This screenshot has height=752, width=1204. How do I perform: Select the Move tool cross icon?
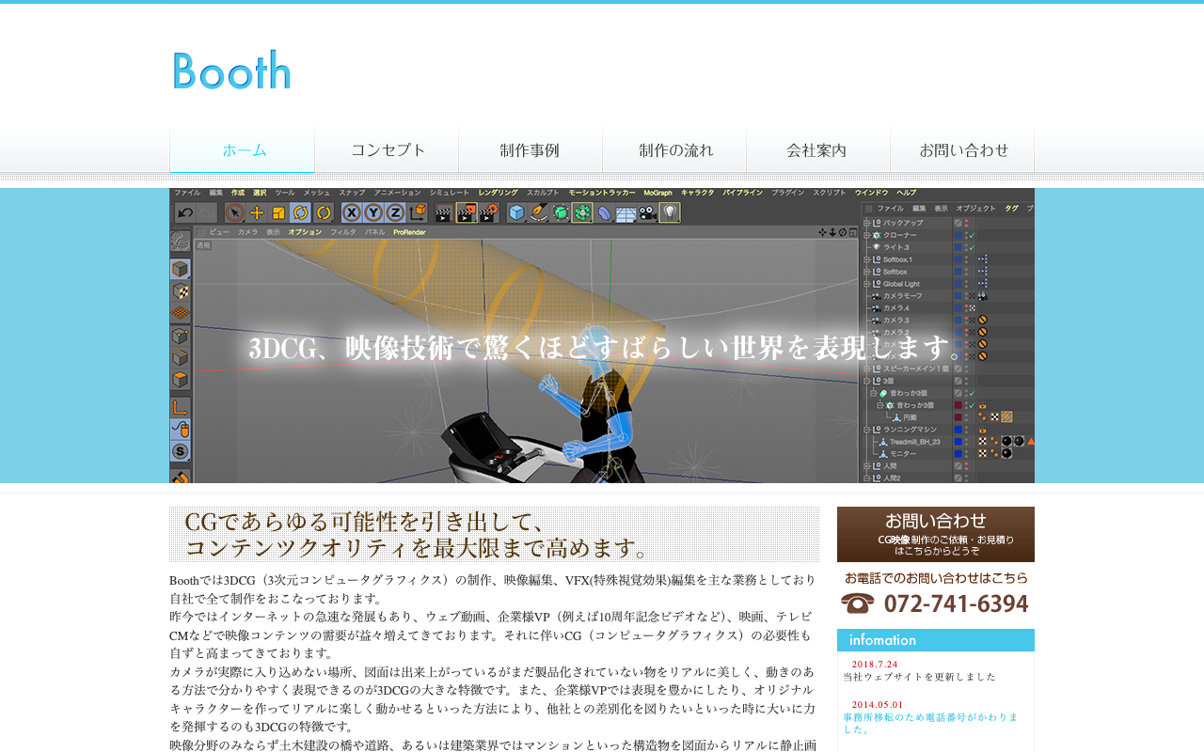point(257,212)
